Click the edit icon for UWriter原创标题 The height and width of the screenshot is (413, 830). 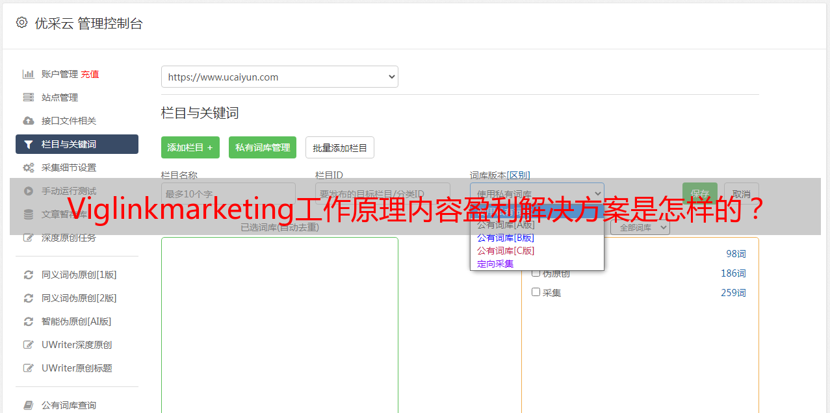[x=28, y=368]
